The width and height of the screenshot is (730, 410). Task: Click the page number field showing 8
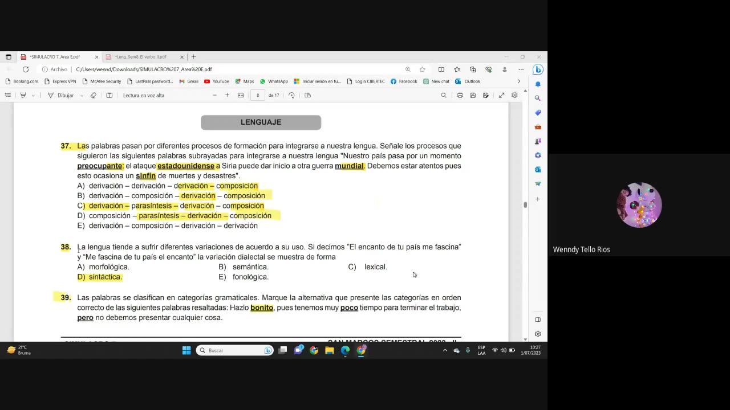(x=258, y=95)
